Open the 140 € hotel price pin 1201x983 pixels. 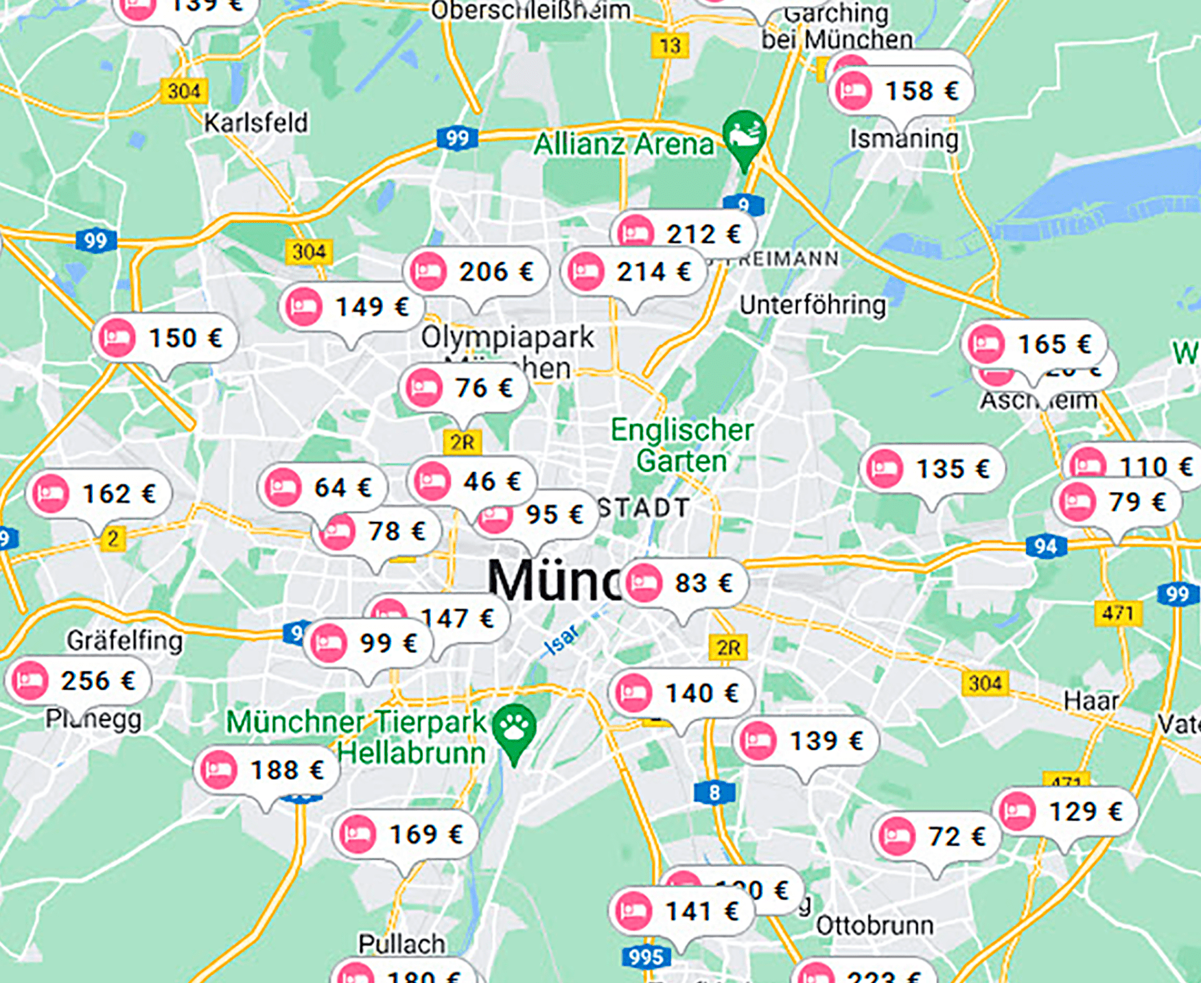click(x=681, y=693)
